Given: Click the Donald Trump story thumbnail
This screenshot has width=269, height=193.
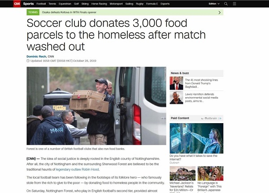Looking at the screenshot, I should point(176,83).
